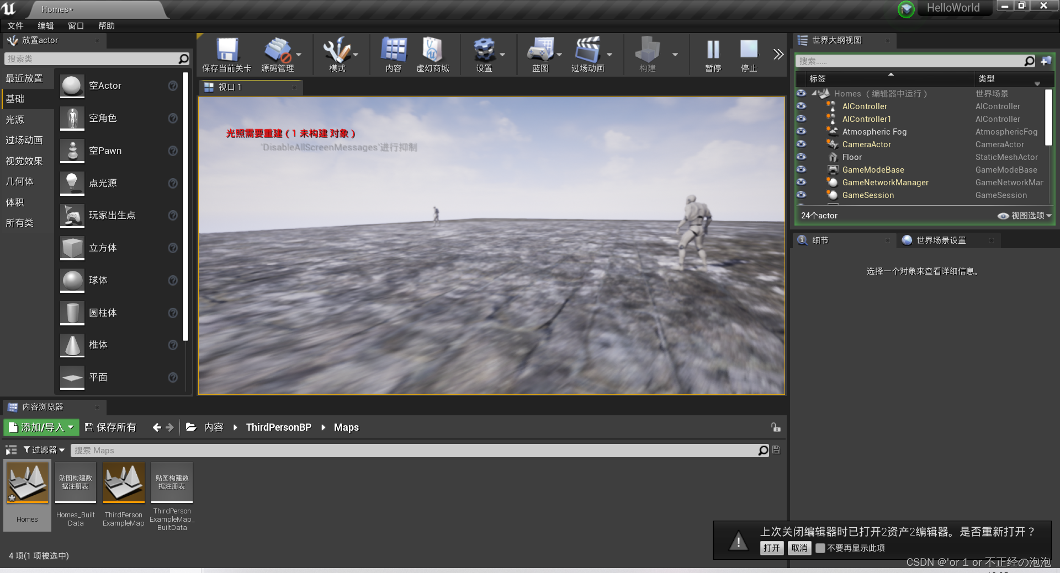Screen dimensions: 1060x573
Task: Go back in Content Browser history
Action: pyautogui.click(x=157, y=427)
